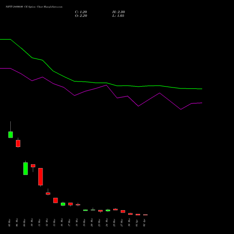
Task: Select the tall red candlestick above 11 Mar
Action: (x=41, y=176)
